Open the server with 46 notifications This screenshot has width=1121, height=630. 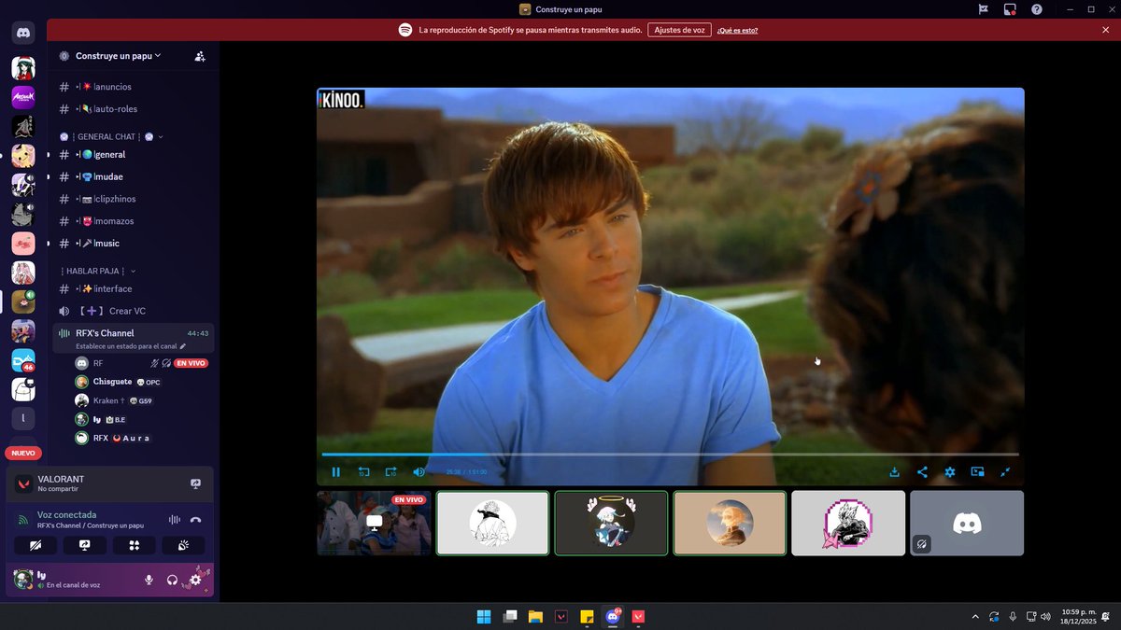pyautogui.click(x=23, y=360)
